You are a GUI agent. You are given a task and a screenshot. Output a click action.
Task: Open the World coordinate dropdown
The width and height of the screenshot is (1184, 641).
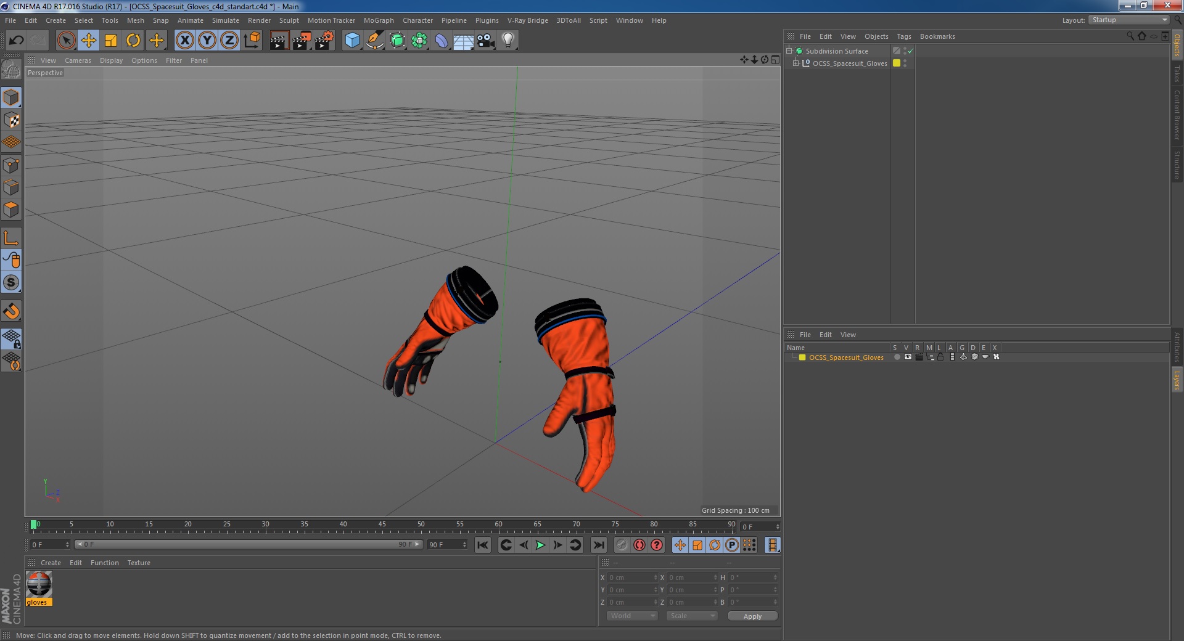pyautogui.click(x=632, y=616)
